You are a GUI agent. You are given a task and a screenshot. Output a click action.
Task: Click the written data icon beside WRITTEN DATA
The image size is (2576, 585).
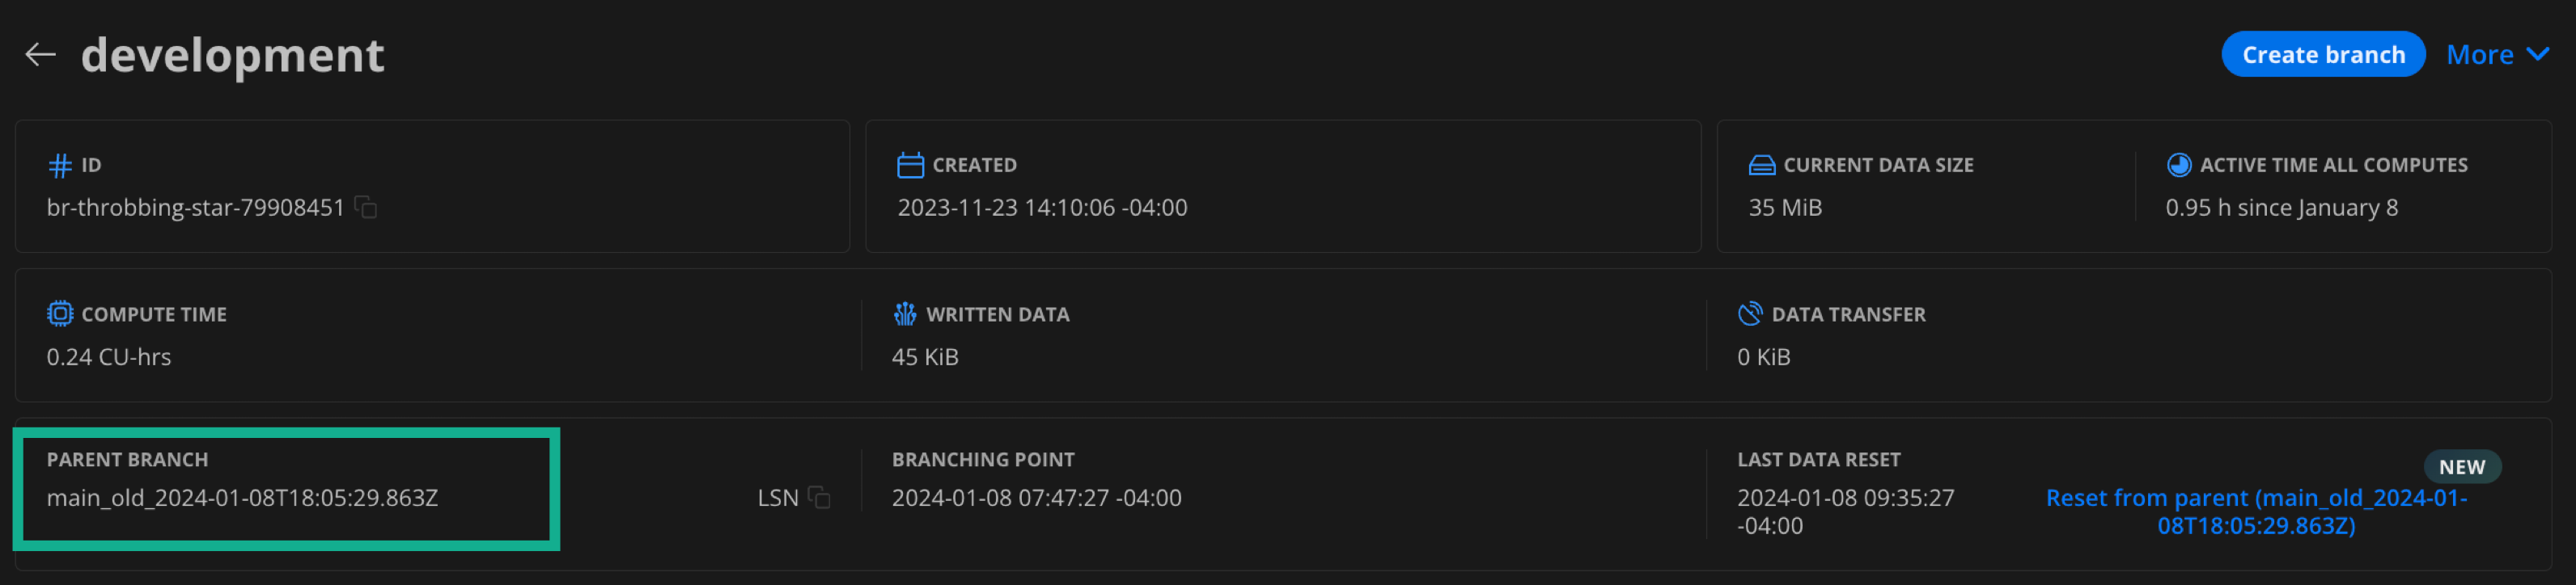point(906,314)
